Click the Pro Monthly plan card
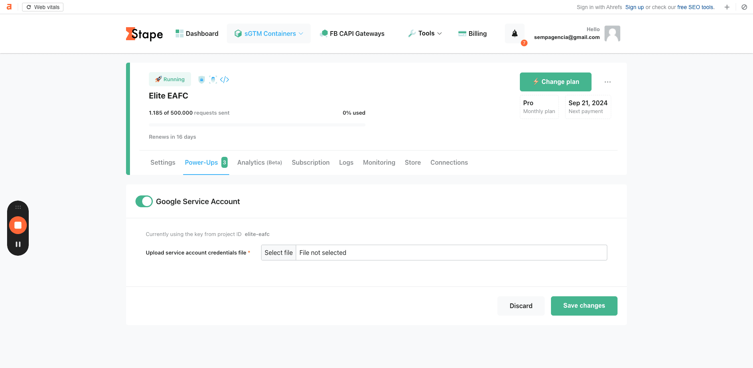 (x=539, y=107)
